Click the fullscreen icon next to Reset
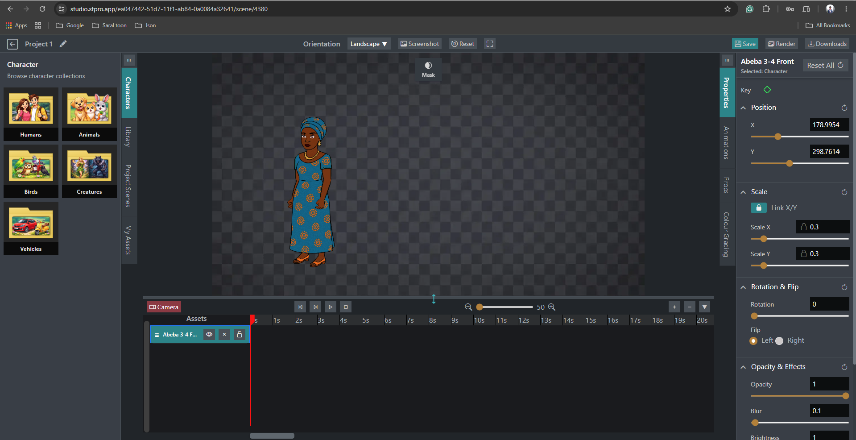Image resolution: width=856 pixels, height=440 pixels. coord(490,44)
